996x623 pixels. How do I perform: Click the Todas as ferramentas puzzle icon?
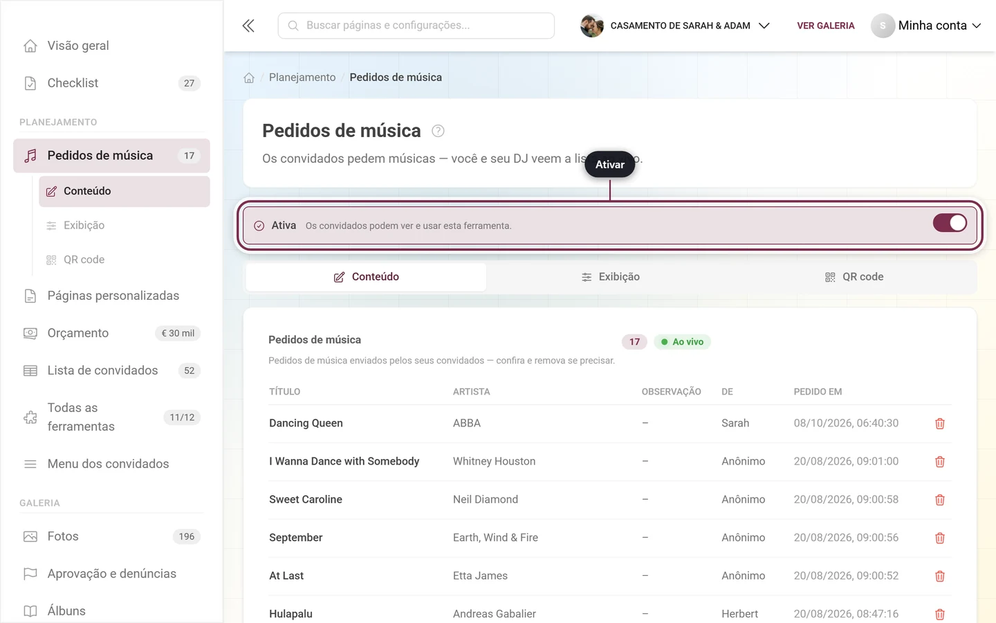pyautogui.click(x=30, y=417)
